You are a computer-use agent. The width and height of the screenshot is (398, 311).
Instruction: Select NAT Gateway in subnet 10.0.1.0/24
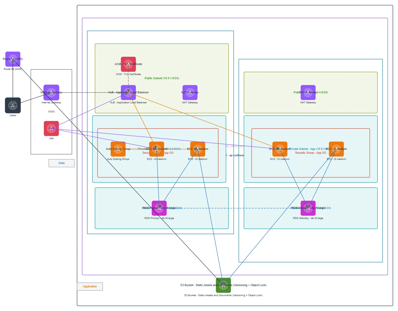190,93
